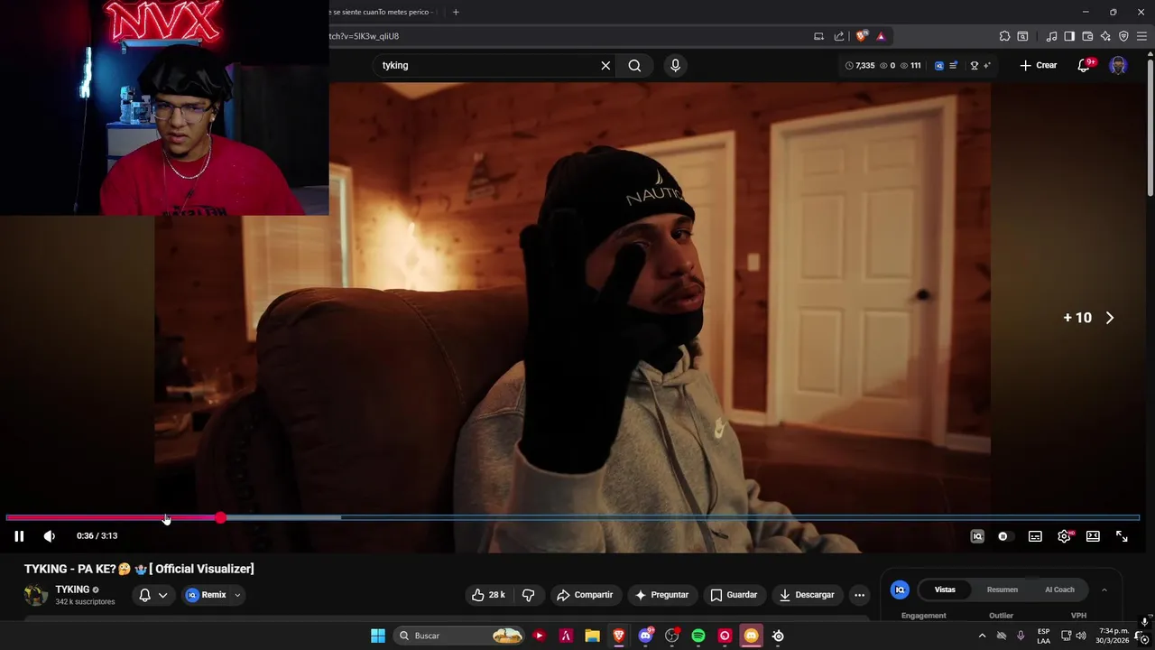Image resolution: width=1155 pixels, height=650 pixels.
Task: Open the account avatar menu
Action: click(1118, 65)
